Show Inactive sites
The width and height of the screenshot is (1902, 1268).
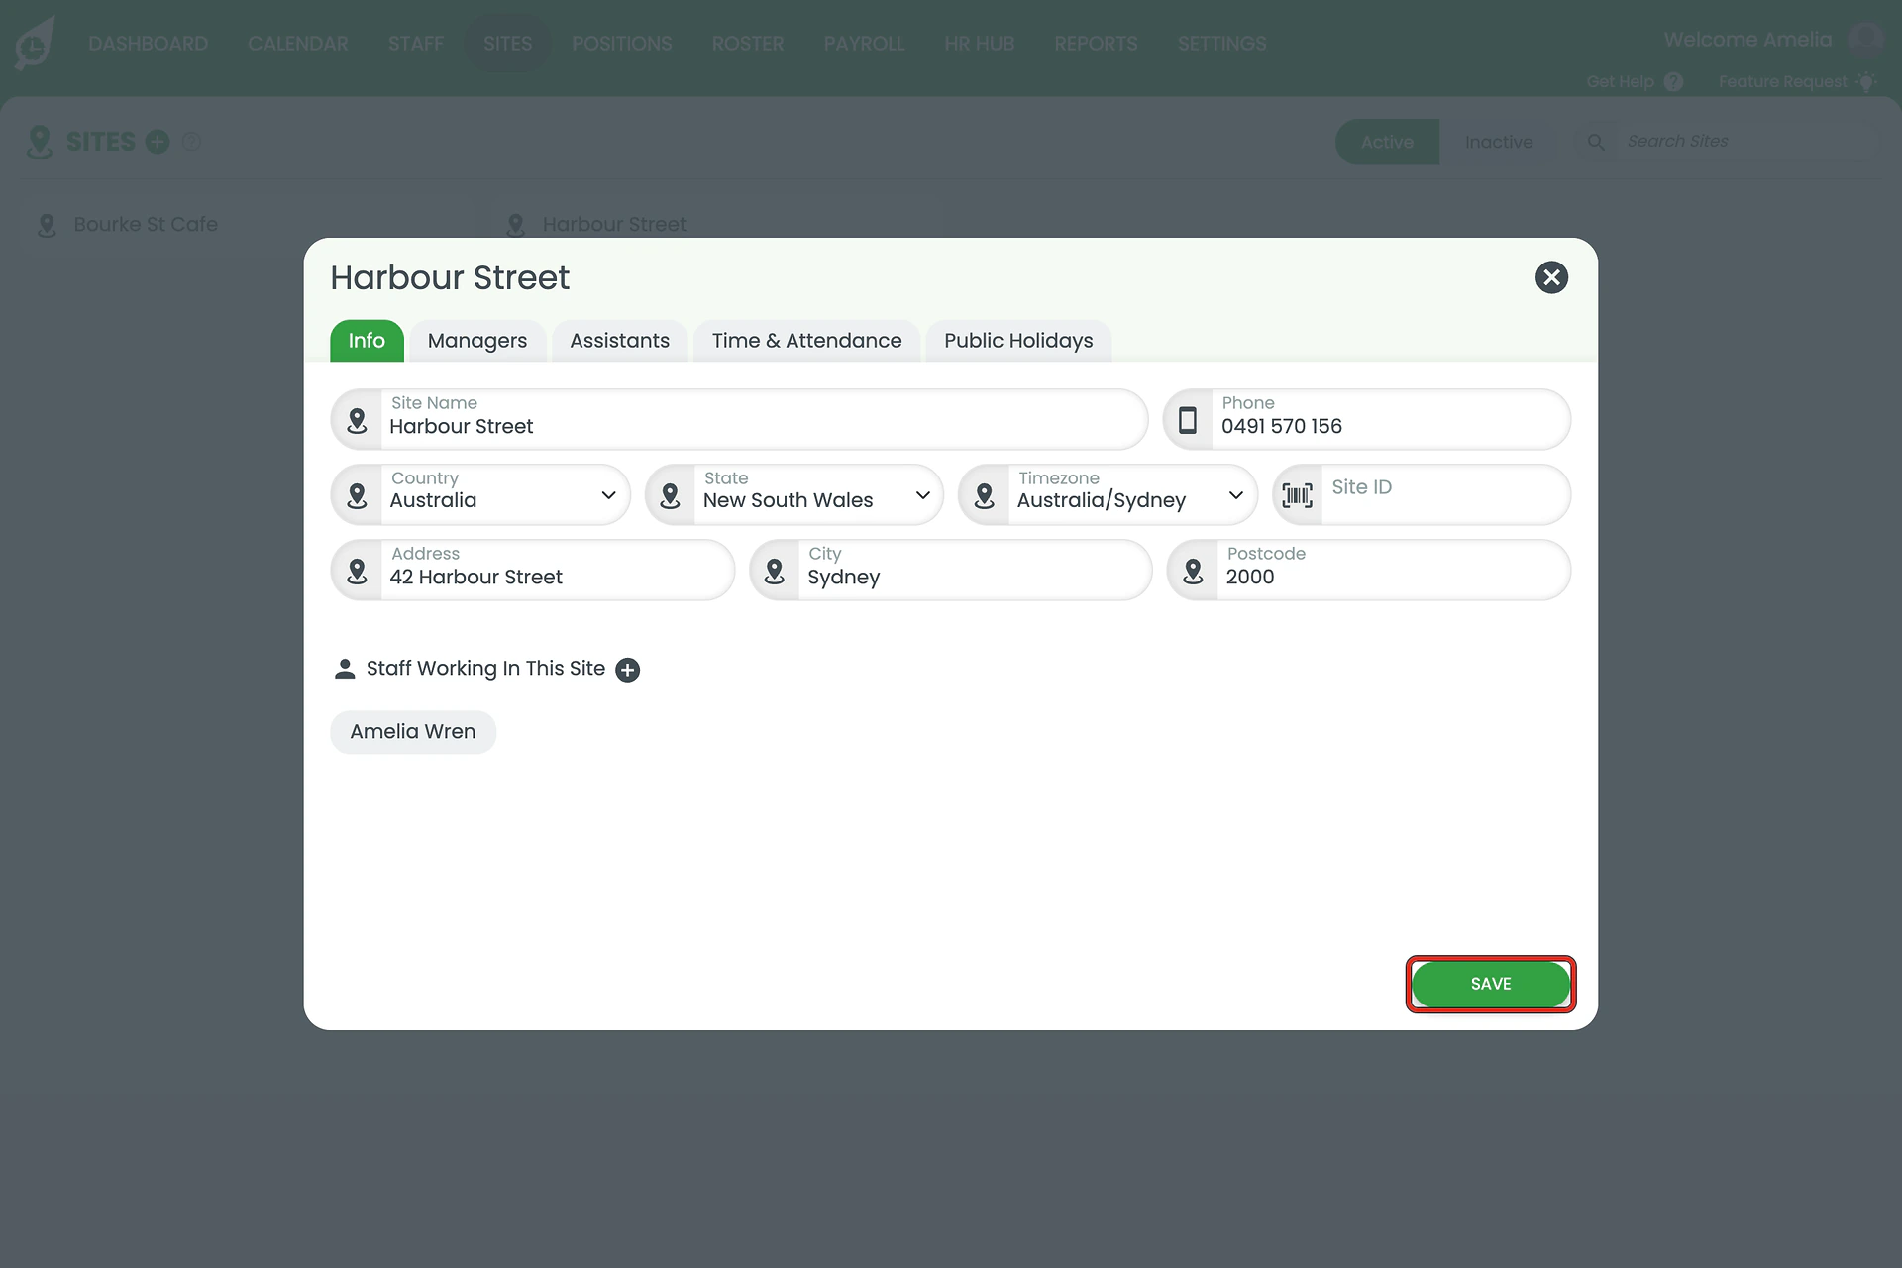[1499, 142]
